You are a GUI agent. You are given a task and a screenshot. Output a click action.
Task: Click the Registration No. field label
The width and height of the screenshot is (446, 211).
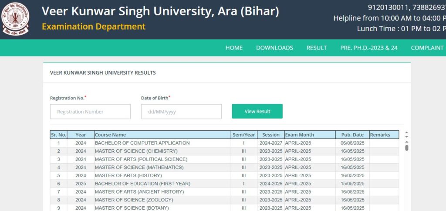click(68, 98)
